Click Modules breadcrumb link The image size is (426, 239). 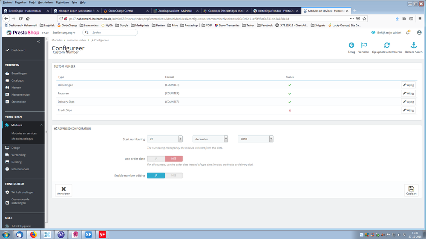57,40
